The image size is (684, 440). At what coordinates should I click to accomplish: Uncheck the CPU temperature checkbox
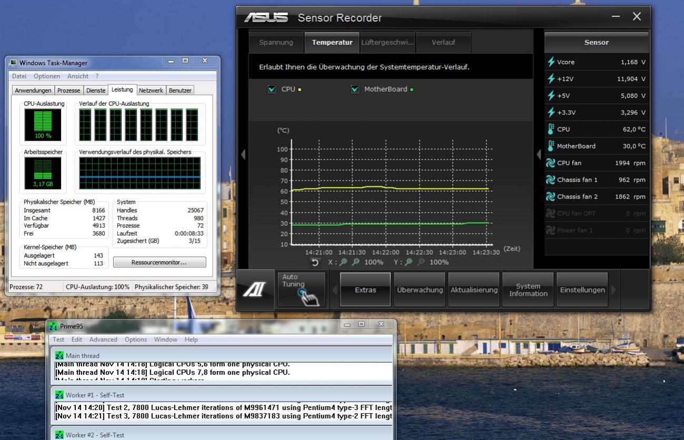pos(272,89)
